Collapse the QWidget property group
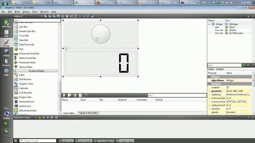Viewport: 255px width, 143px height. coord(210,84)
